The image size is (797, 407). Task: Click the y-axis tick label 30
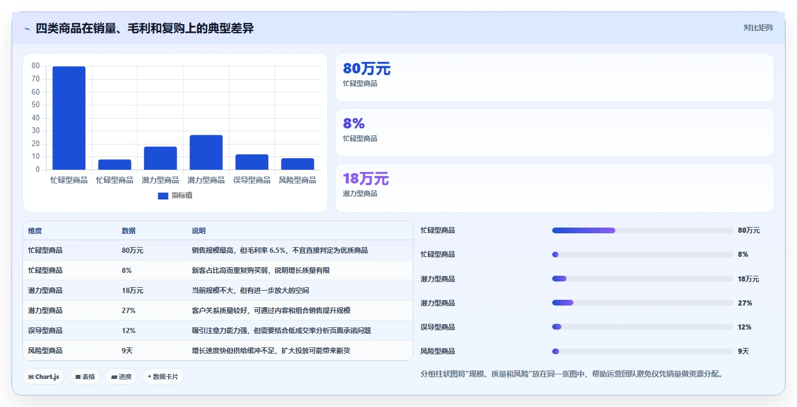36,131
